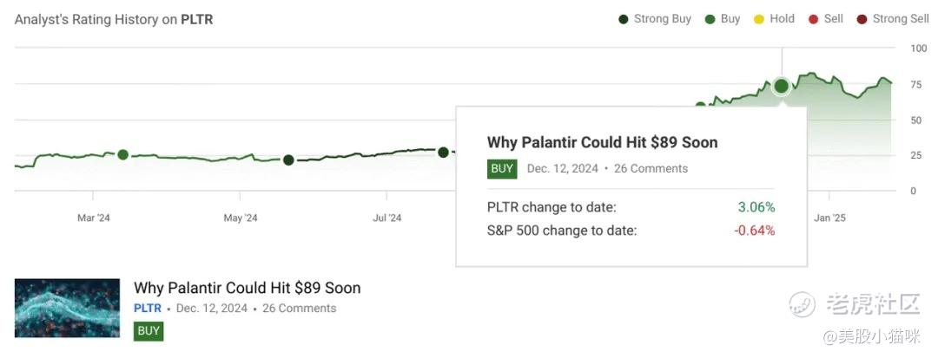Image resolution: width=938 pixels, height=358 pixels.
Task: Open 26 Comments beside the blue PLTR ticker
Action: (299, 309)
